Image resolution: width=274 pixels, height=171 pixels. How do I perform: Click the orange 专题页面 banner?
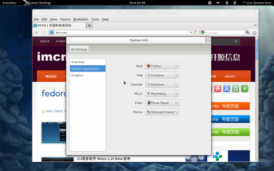click(230, 106)
